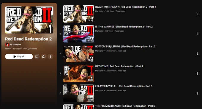
Task: Open action menu for BOTTOMS UP, LENNY video
Action: [197, 54]
